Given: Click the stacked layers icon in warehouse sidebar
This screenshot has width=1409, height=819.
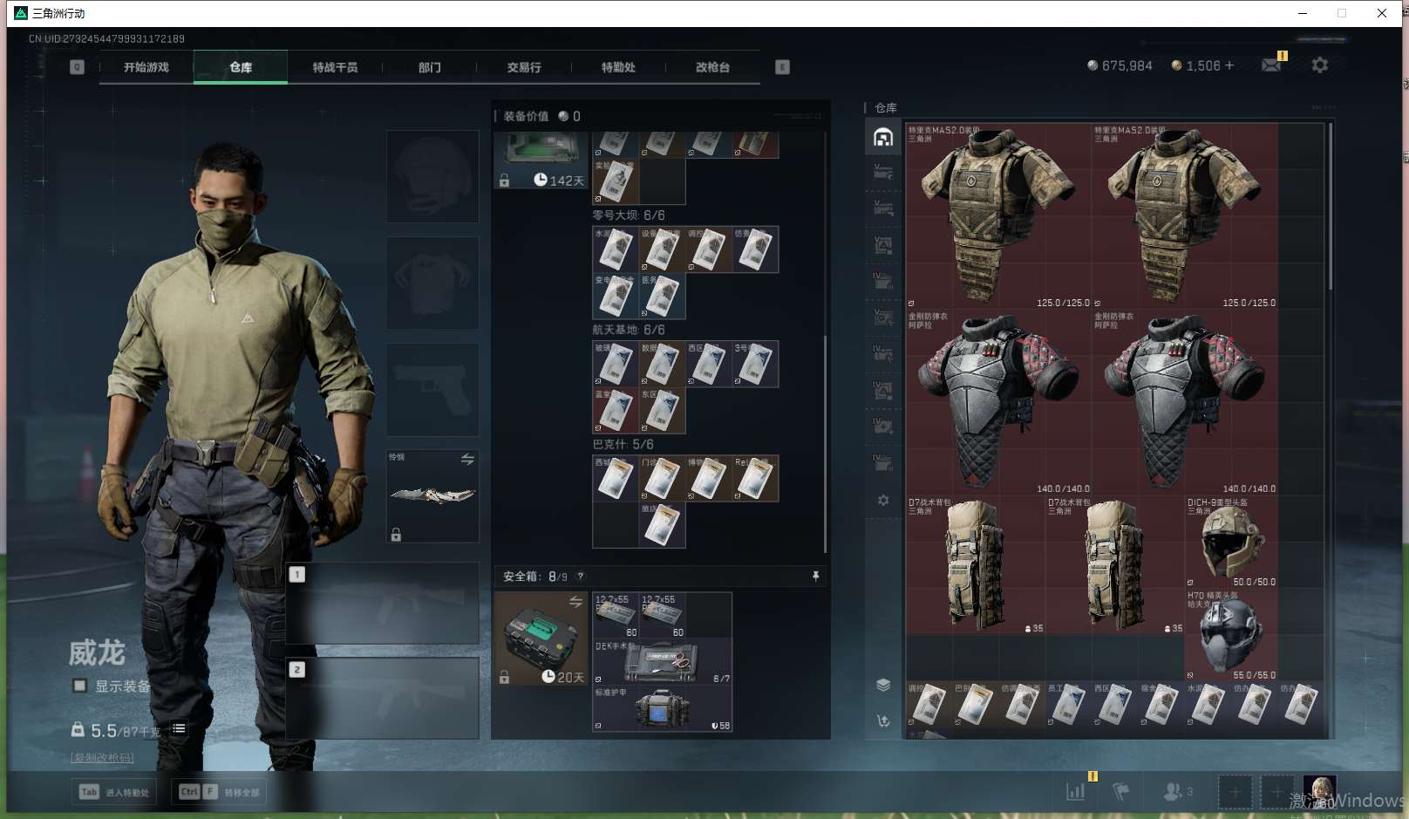Looking at the screenshot, I should 883,685.
